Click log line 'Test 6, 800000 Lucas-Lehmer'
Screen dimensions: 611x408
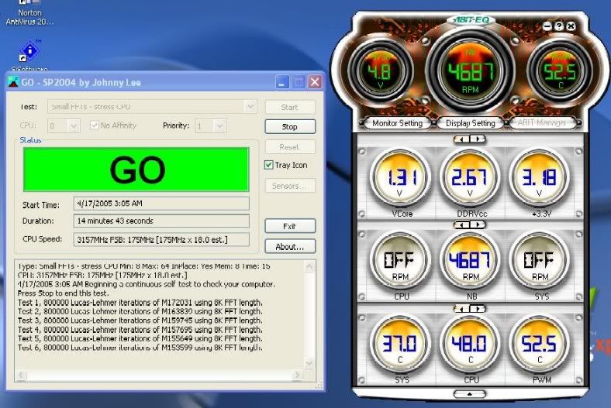click(140, 348)
